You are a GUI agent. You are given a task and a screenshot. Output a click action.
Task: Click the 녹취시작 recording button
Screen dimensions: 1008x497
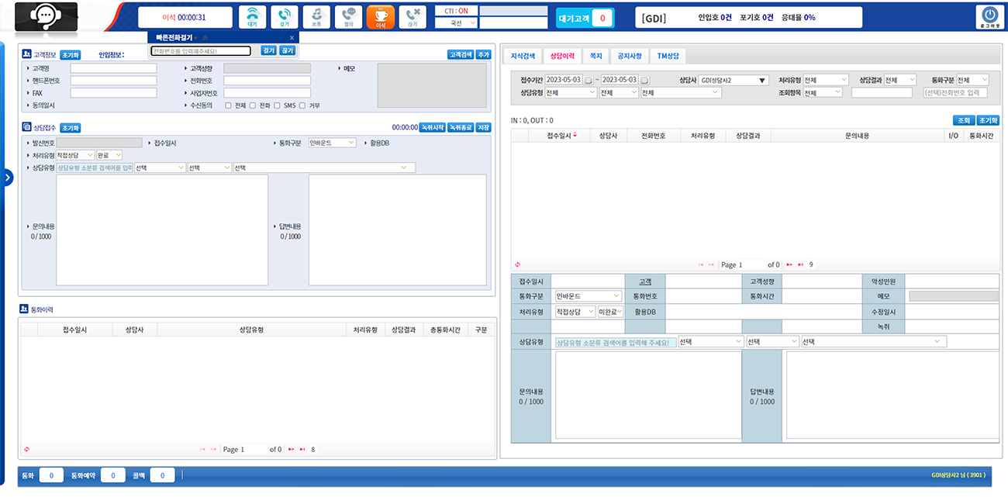coord(432,128)
